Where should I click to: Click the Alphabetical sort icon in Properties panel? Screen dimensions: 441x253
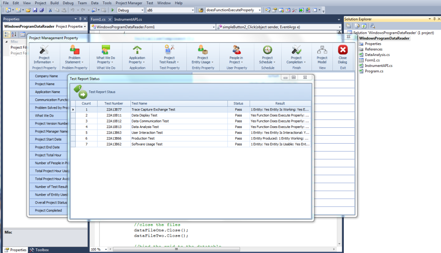click(x=14, y=34)
